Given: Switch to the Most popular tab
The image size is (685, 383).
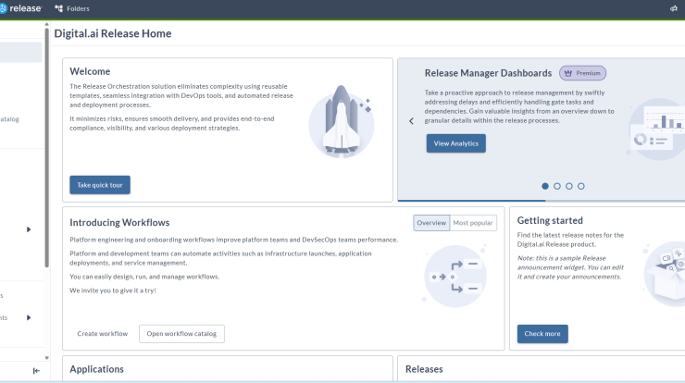Looking at the screenshot, I should [x=474, y=223].
